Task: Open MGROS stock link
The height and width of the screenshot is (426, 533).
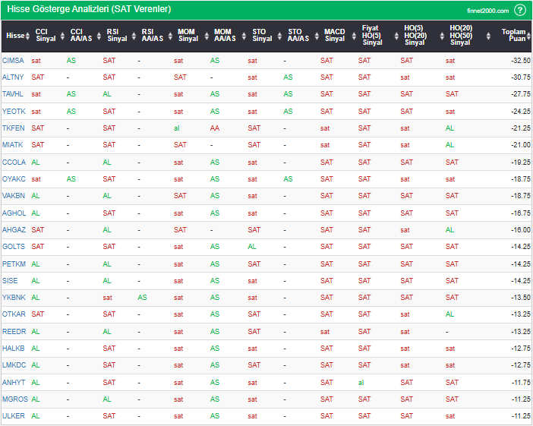Action: point(15,399)
